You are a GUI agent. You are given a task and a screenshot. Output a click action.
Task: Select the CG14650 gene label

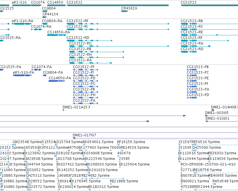point(55,3)
